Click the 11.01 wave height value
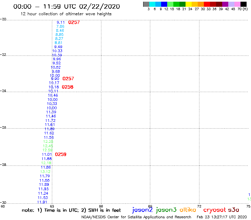The image size is (251, 220). coord(47,154)
